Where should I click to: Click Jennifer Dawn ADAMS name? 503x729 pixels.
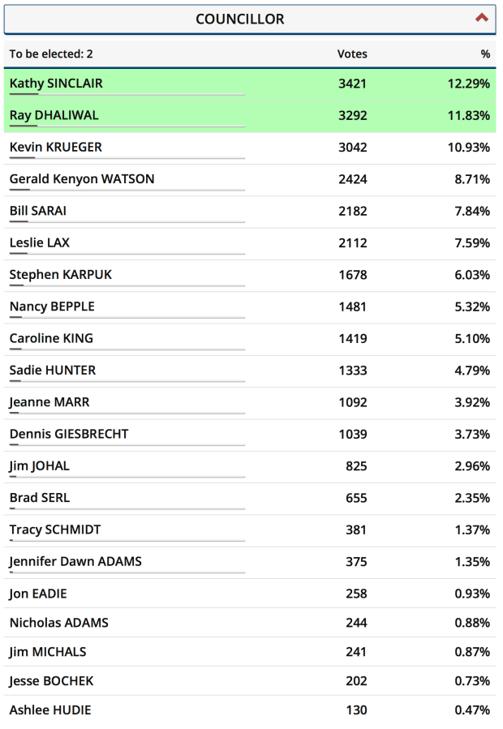(75, 561)
